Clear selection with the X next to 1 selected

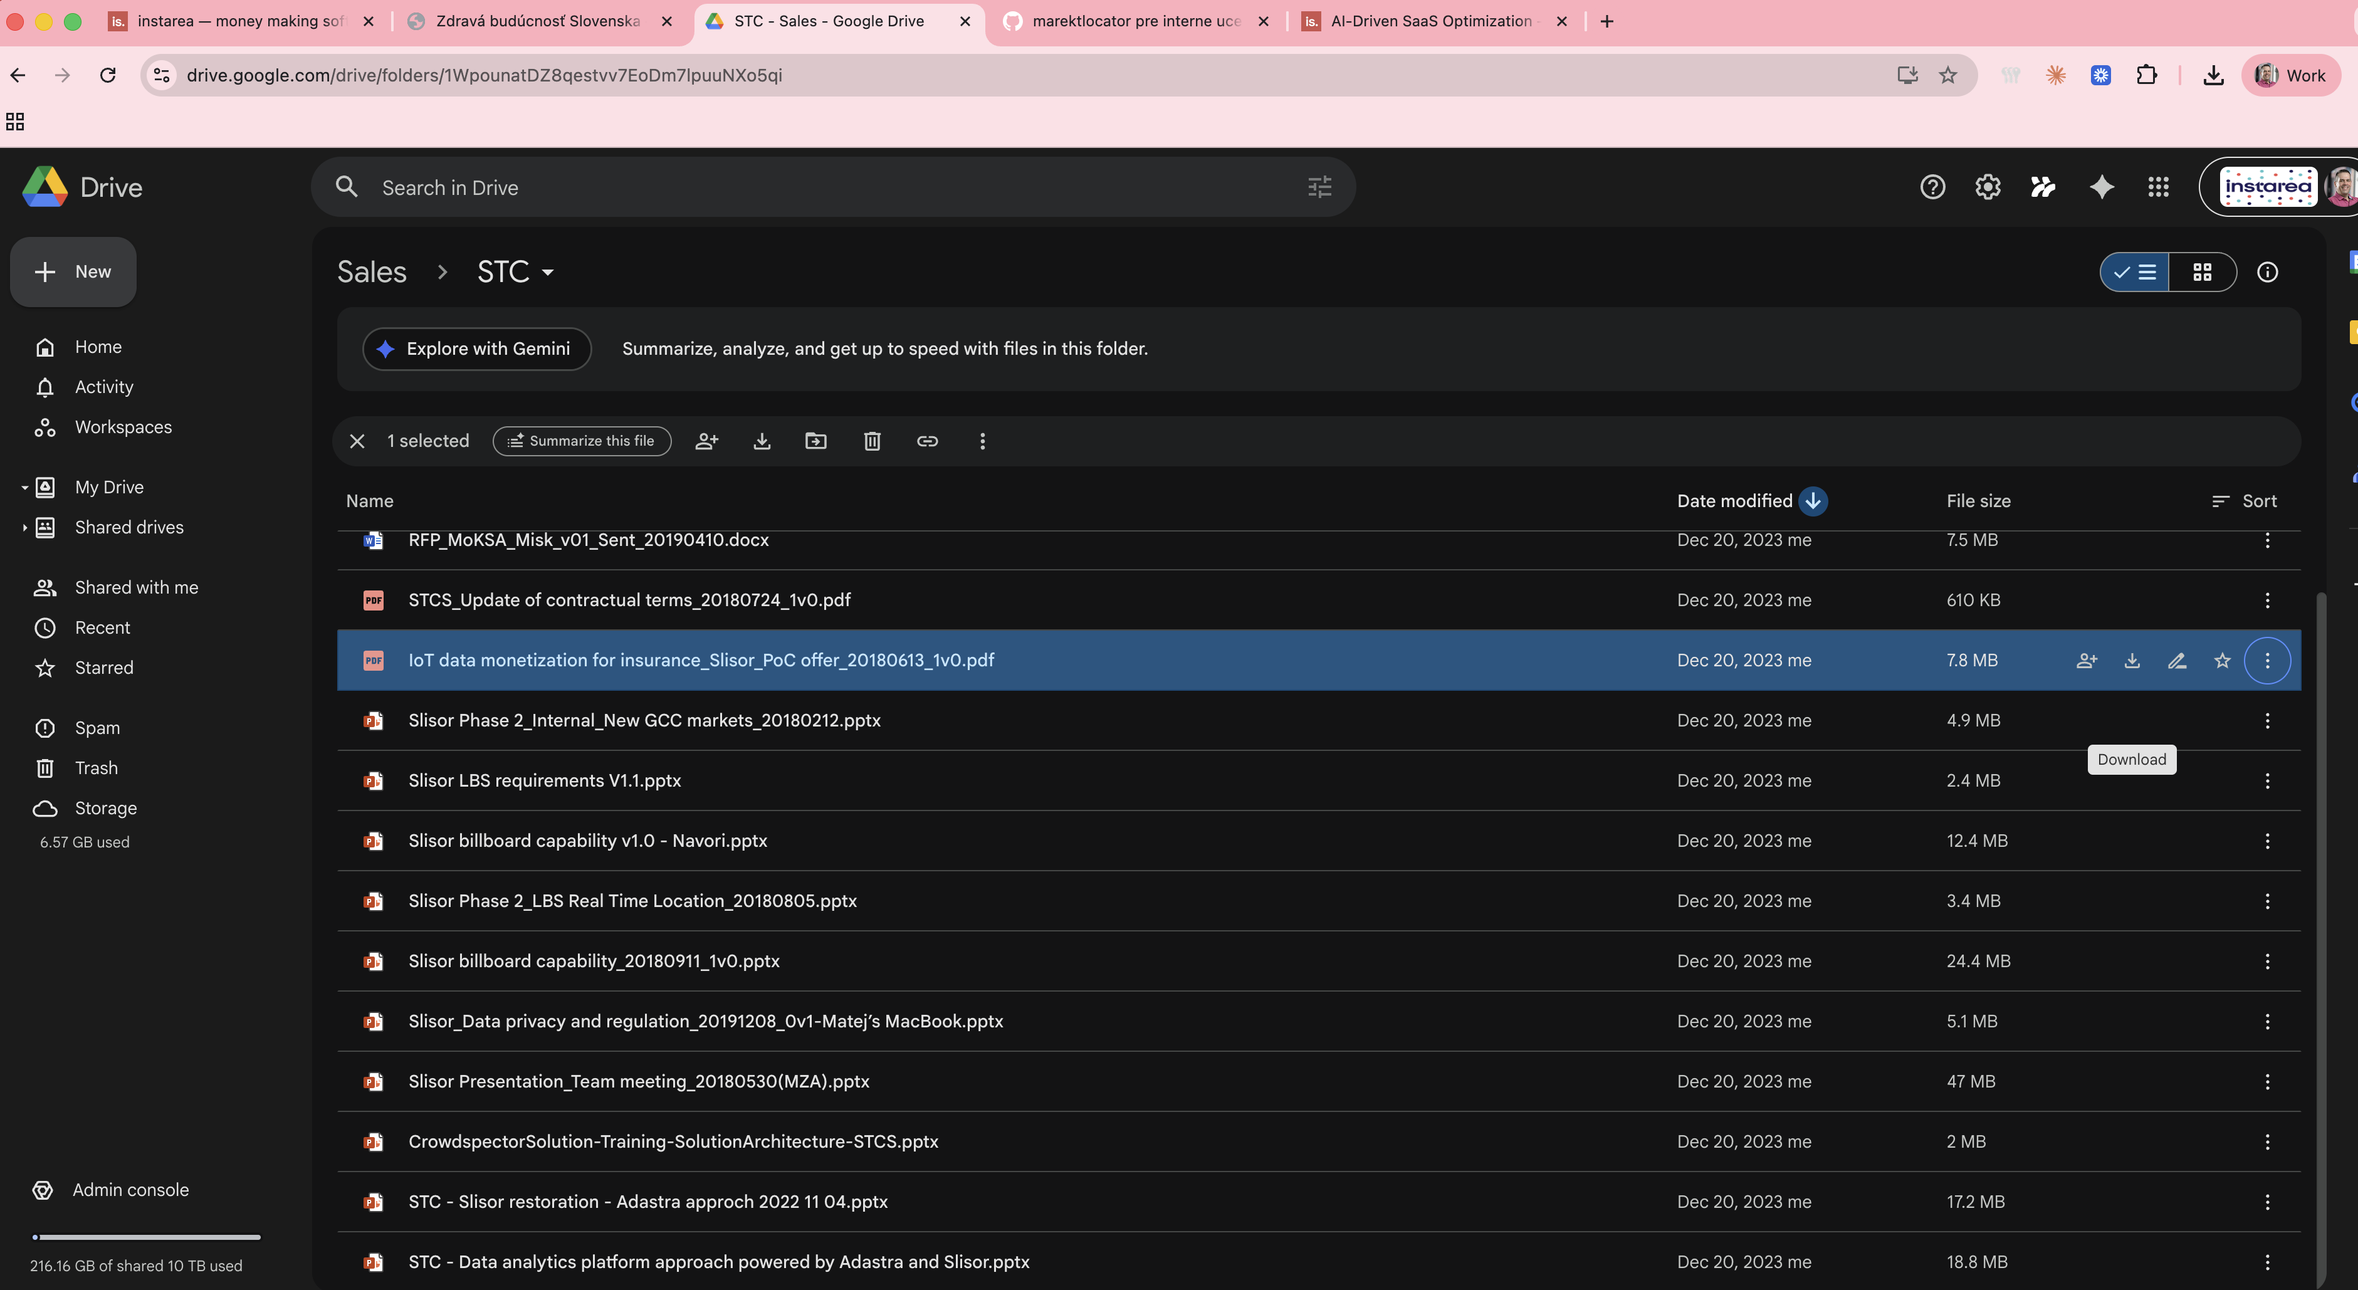[357, 441]
